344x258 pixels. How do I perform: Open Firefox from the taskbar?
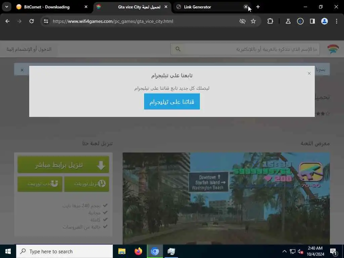(x=138, y=251)
